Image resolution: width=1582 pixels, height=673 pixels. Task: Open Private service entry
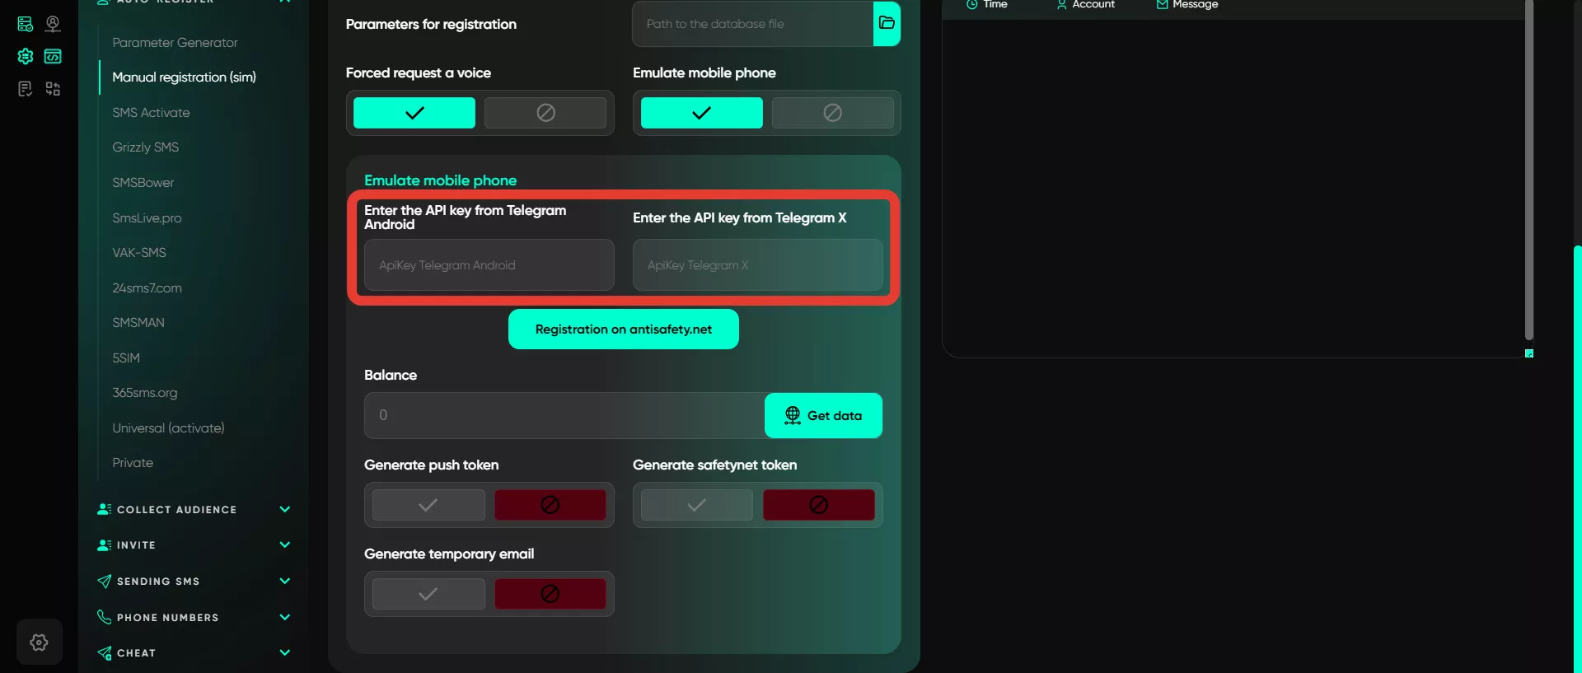click(133, 462)
